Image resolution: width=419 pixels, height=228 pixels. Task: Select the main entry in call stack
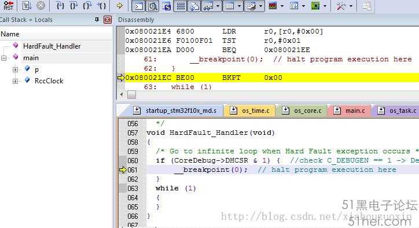31,58
